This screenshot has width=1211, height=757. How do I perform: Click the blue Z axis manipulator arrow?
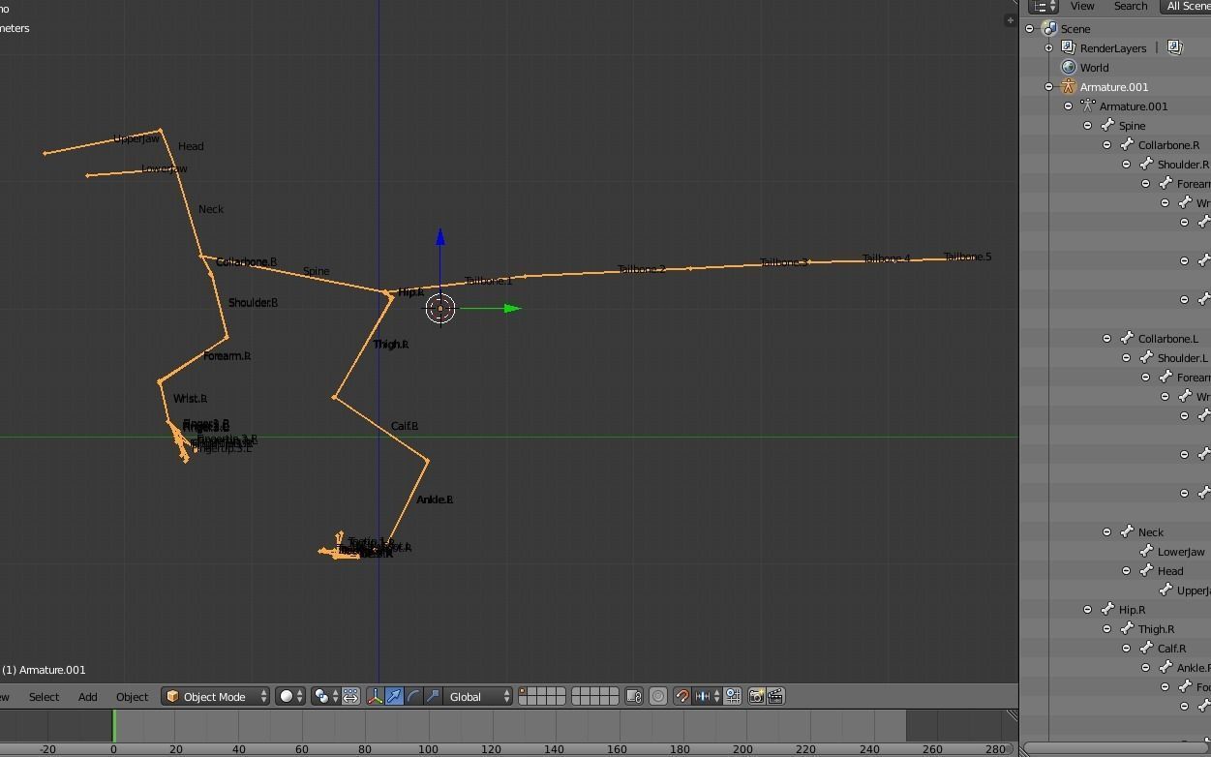440,237
